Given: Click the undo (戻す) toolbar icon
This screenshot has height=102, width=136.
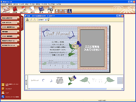Looking at the screenshot, I should coord(31,20).
